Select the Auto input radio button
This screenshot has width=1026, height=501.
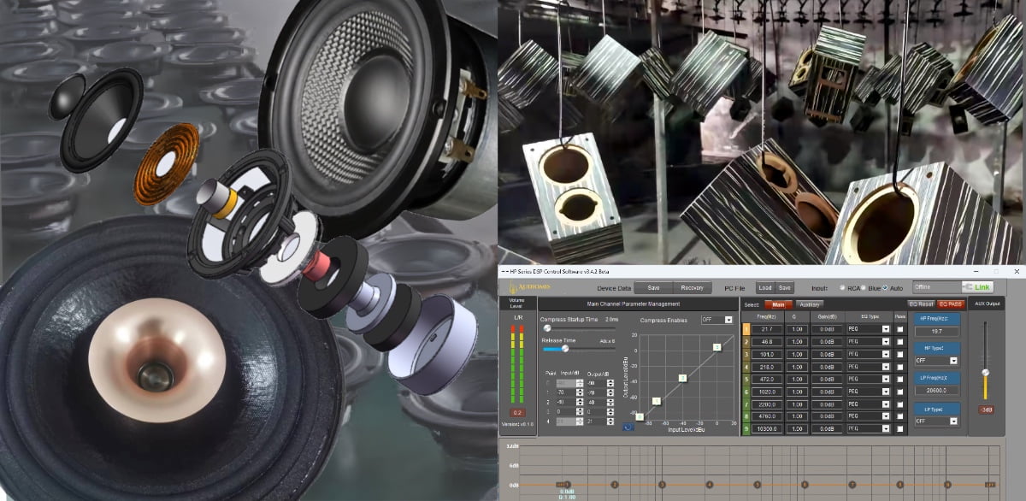(x=885, y=288)
